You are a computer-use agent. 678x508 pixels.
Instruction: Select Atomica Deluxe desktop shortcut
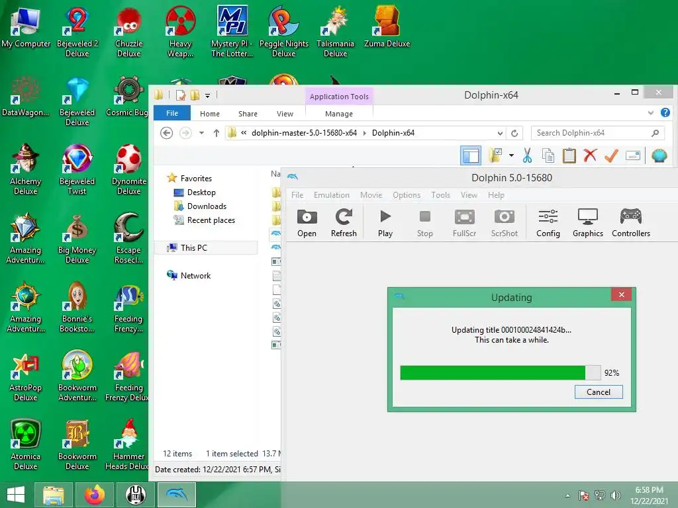(26, 445)
